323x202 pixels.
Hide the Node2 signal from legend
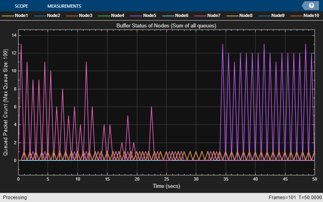48,16
